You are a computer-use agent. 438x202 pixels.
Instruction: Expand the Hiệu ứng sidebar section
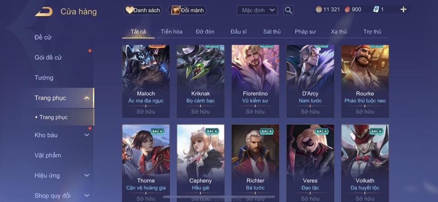87,175
